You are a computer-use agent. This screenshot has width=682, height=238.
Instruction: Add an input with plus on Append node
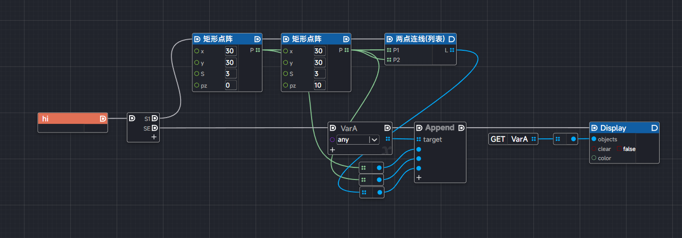418,178
